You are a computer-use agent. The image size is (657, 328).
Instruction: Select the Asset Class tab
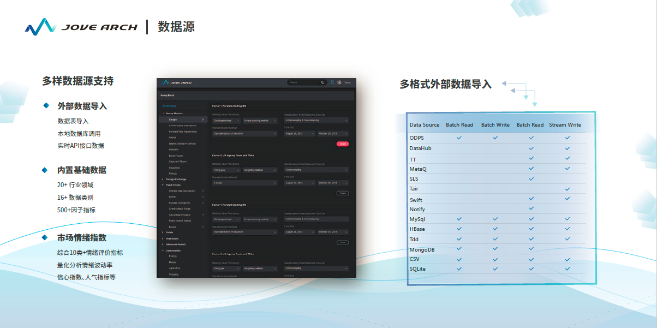[169, 106]
